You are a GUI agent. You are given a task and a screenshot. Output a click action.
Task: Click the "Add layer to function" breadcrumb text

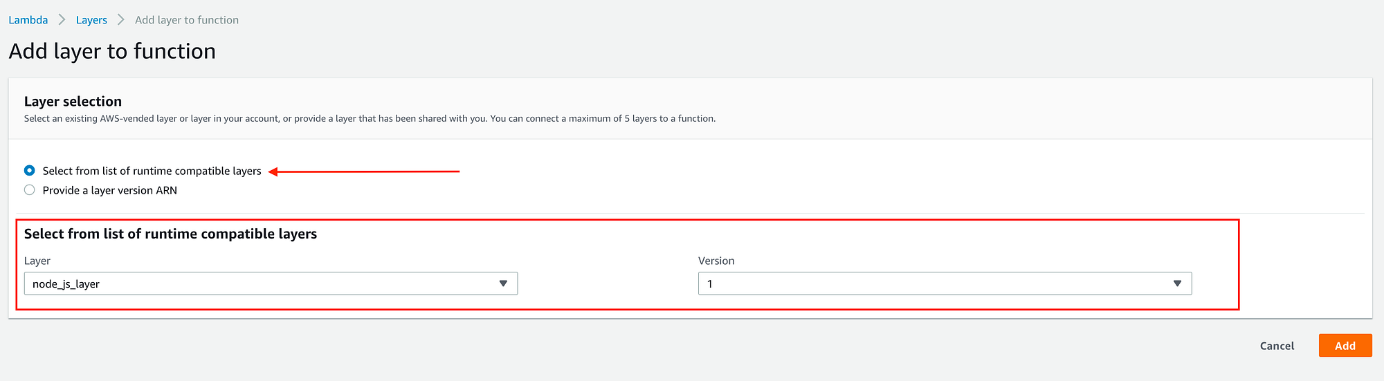point(187,20)
